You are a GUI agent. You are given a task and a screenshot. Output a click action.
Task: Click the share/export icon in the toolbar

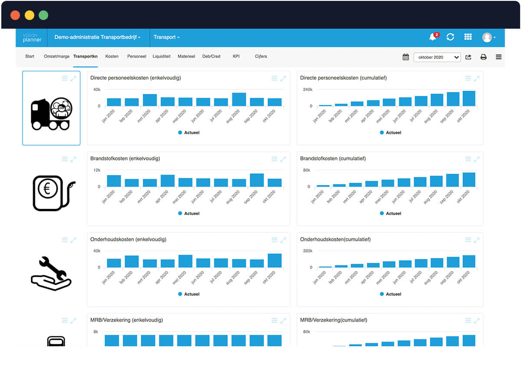pyautogui.click(x=468, y=57)
